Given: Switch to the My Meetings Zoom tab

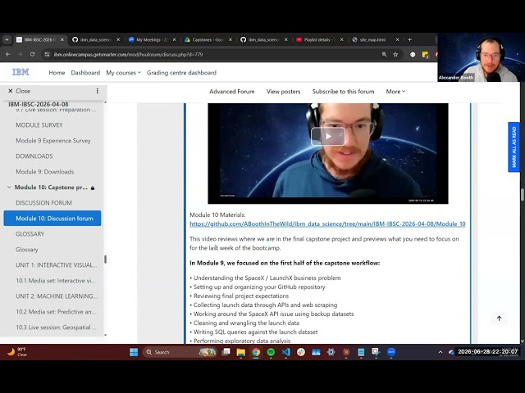Looking at the screenshot, I should pos(153,39).
